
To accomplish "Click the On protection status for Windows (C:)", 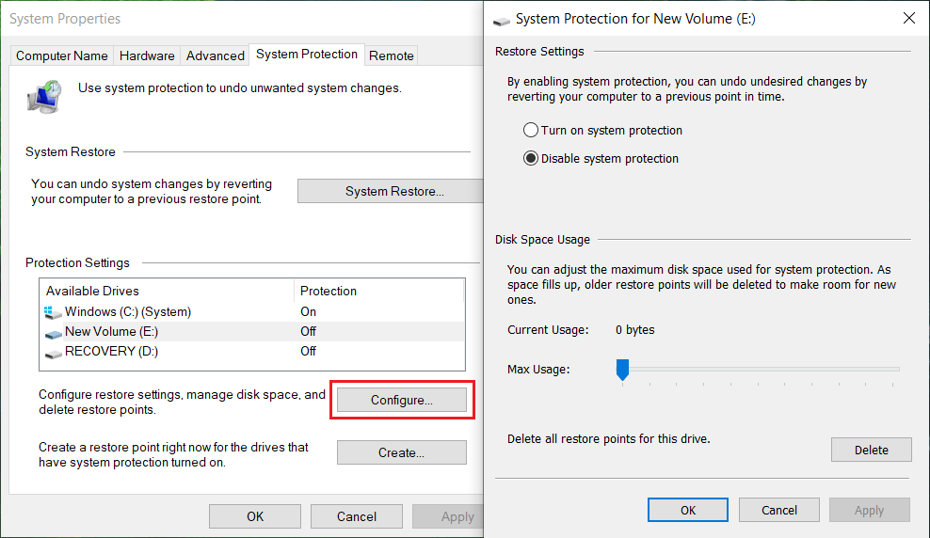I will [x=309, y=311].
